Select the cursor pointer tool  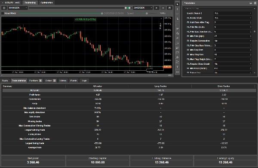pos(177,4)
